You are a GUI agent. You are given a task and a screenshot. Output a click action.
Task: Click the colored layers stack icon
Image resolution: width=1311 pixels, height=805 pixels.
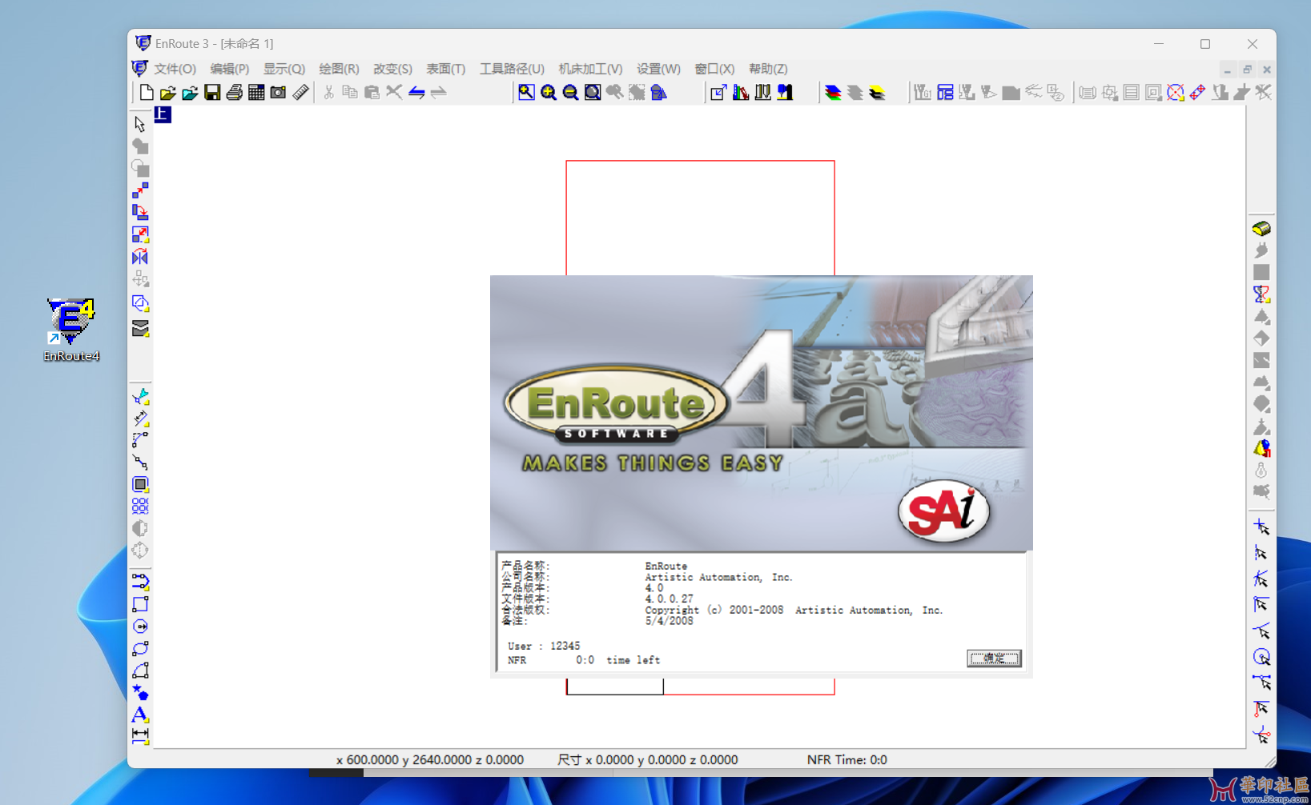(x=833, y=92)
